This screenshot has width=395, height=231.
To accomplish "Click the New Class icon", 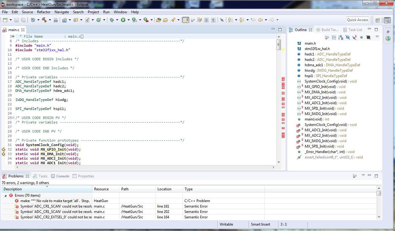I will (x=99, y=20).
